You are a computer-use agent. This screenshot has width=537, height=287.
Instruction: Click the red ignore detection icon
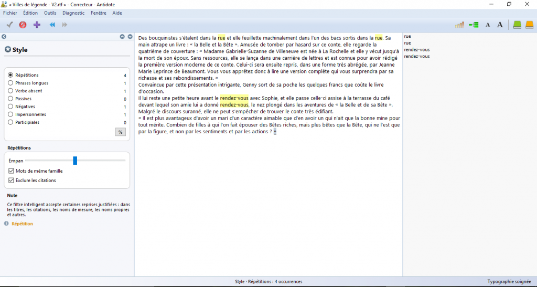pyautogui.click(x=23, y=25)
